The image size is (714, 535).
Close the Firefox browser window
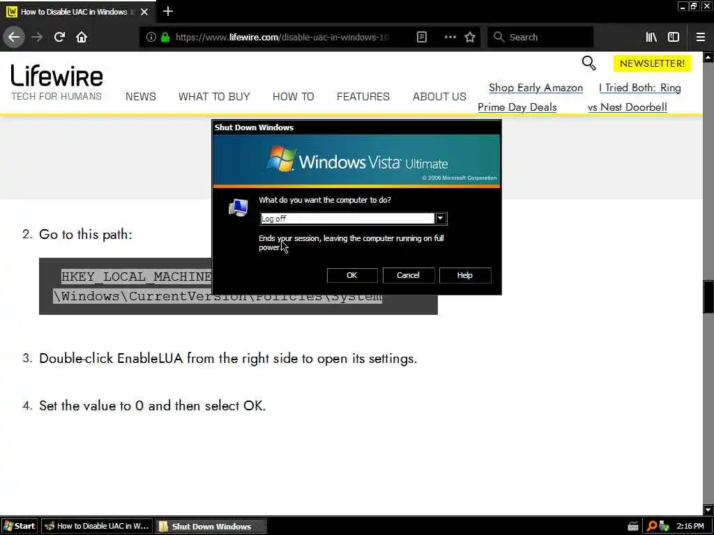click(706, 6)
